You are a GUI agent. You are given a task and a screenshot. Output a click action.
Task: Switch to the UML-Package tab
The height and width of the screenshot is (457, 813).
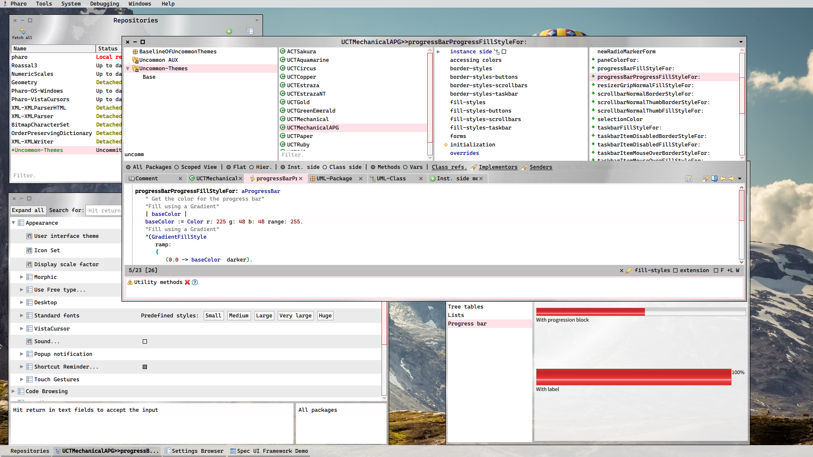click(x=334, y=179)
